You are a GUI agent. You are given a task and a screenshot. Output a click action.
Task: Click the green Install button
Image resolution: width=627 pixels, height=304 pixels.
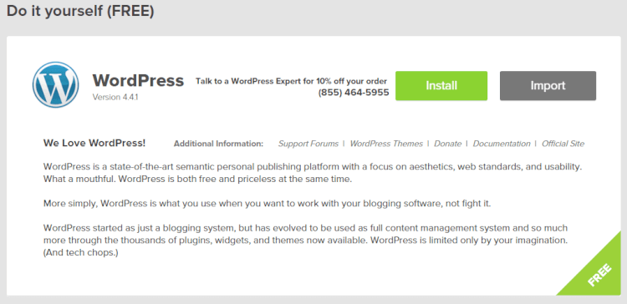pyautogui.click(x=441, y=86)
